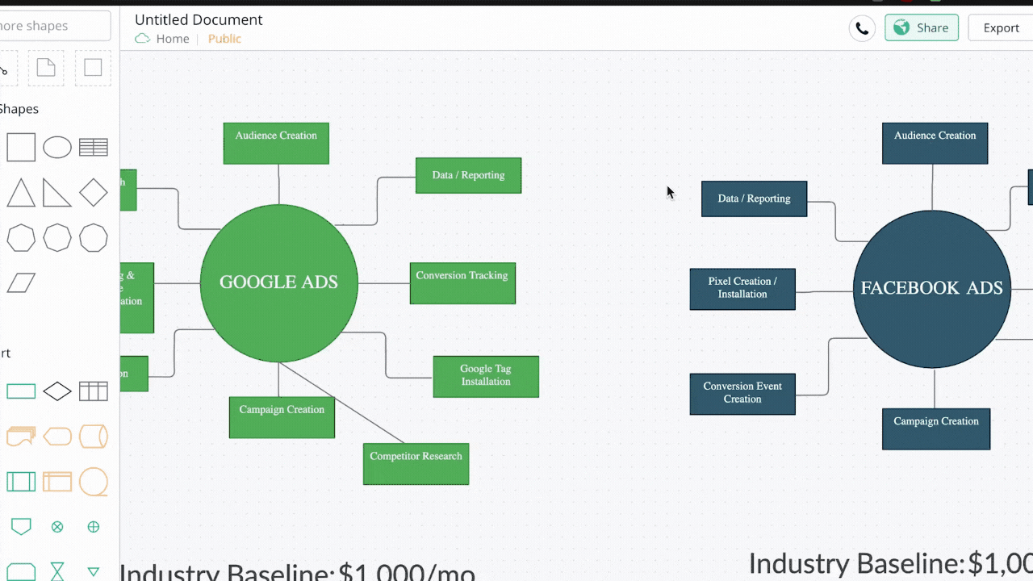
Task: Pick the black decision diamond flowchart shape
Action: pos(57,392)
